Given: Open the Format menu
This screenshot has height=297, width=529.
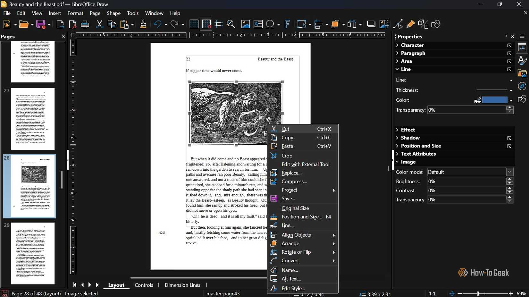Looking at the screenshot, I should 75,13.
